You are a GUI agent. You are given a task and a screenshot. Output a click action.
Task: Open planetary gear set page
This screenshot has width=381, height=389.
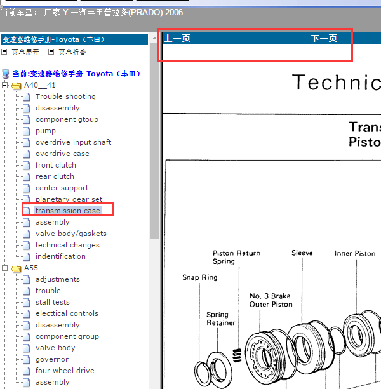click(x=69, y=199)
